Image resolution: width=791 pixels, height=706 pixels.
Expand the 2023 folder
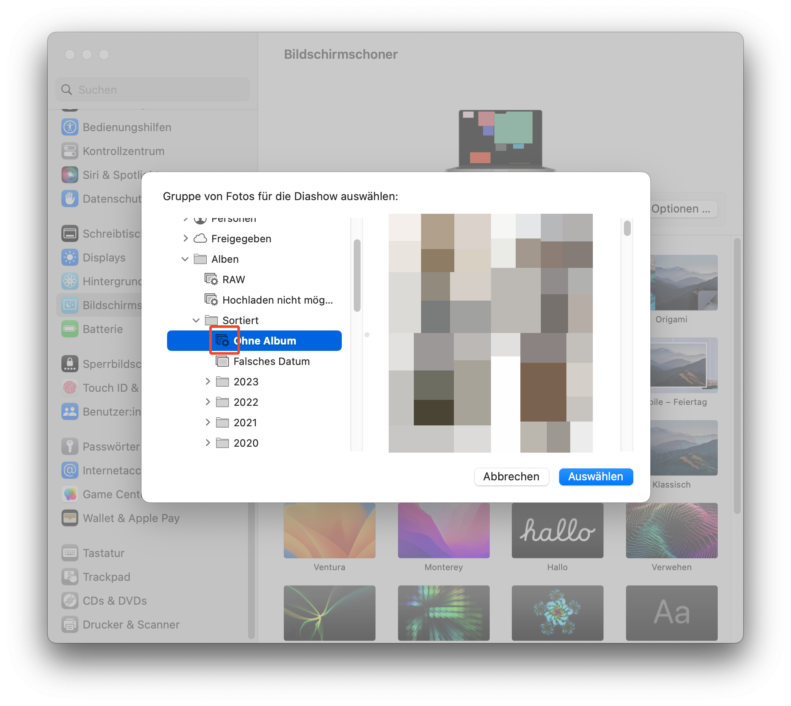(208, 382)
